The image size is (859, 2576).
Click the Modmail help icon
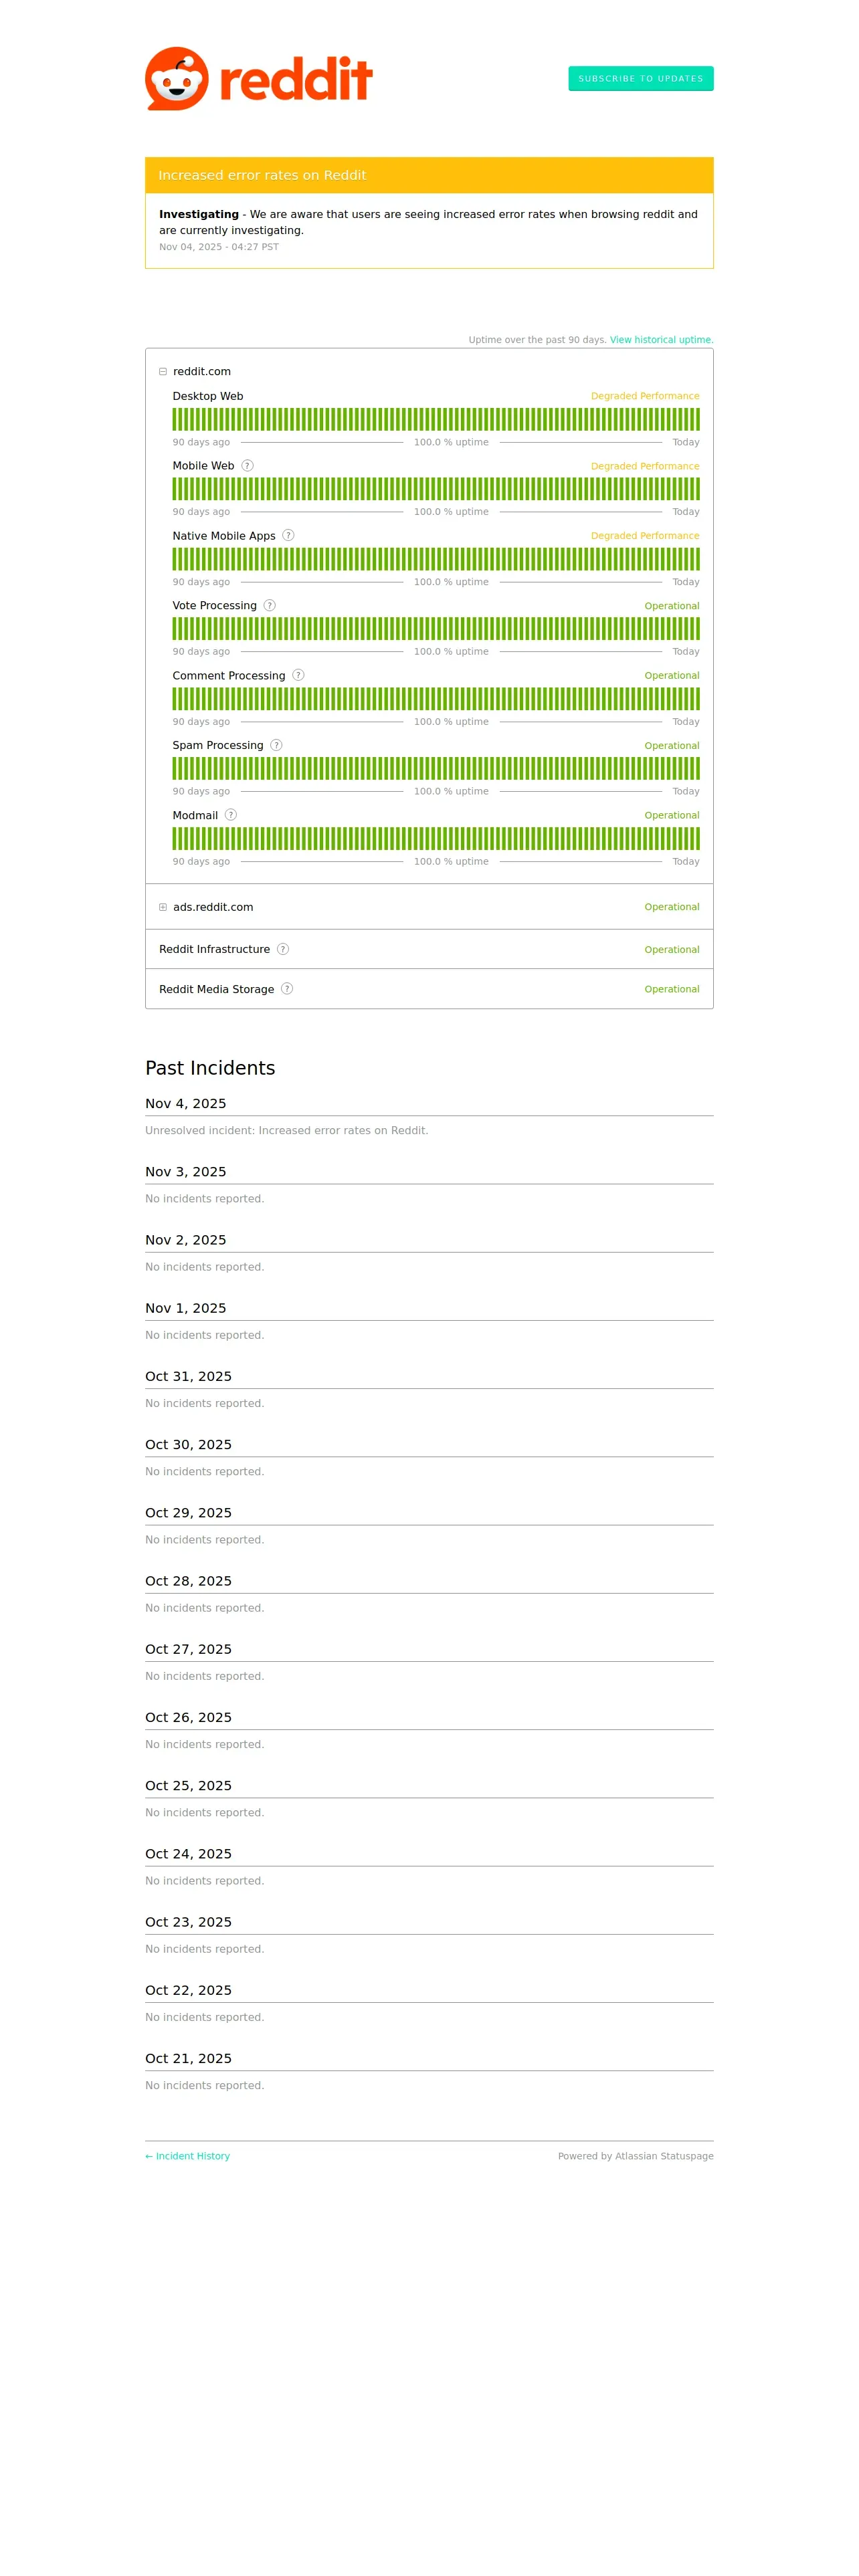click(x=231, y=816)
